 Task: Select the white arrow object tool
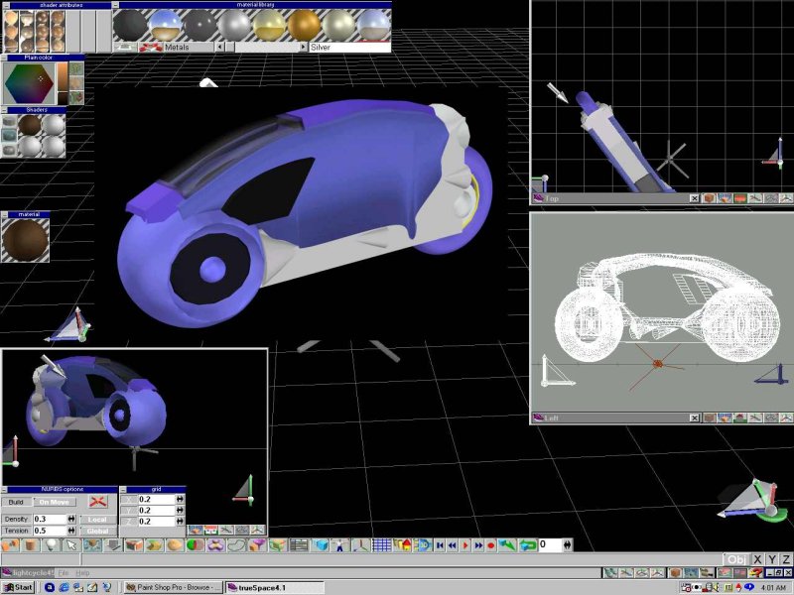pos(71,544)
